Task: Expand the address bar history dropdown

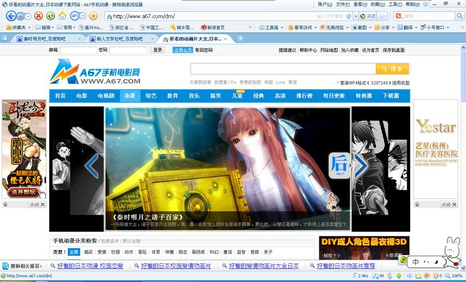Action: (x=355, y=16)
